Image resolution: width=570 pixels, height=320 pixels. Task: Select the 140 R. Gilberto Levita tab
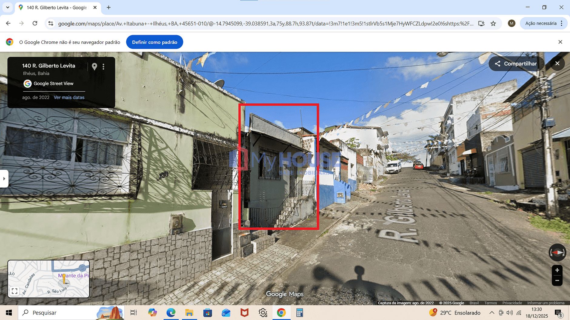(57, 8)
